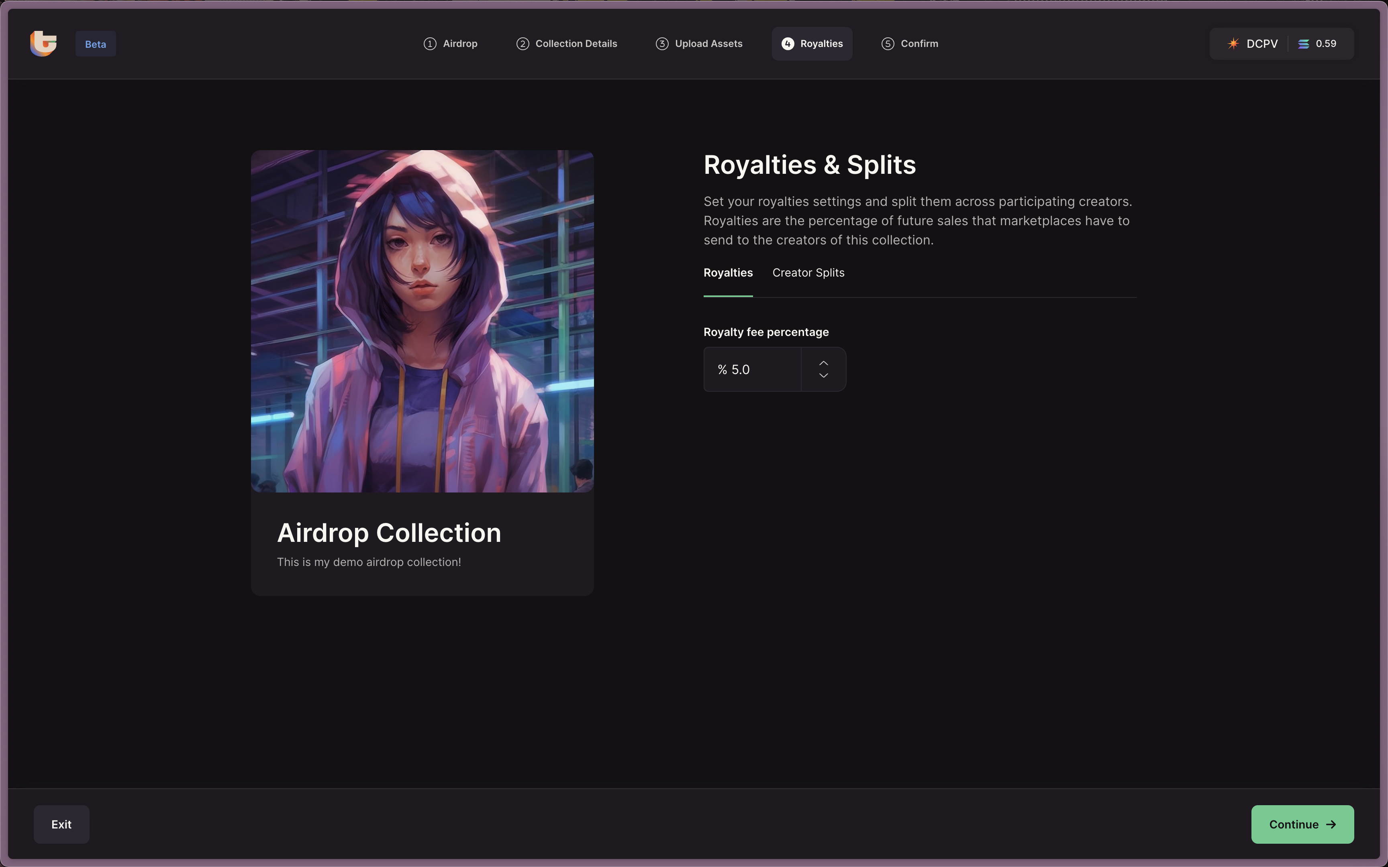Image resolution: width=1388 pixels, height=867 pixels.
Task: Click the Solana balance icon
Action: pos(1303,44)
